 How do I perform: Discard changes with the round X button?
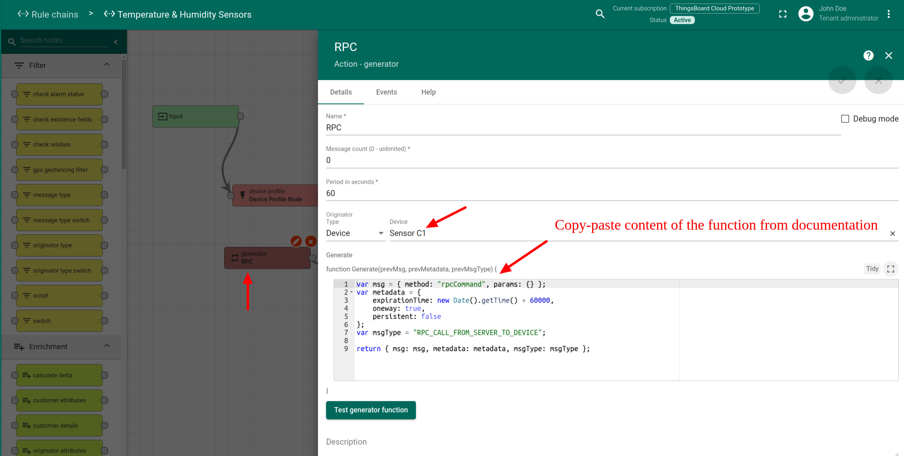click(x=879, y=81)
